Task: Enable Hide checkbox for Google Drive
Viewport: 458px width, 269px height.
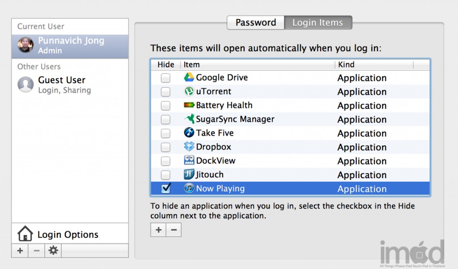Action: click(x=165, y=78)
